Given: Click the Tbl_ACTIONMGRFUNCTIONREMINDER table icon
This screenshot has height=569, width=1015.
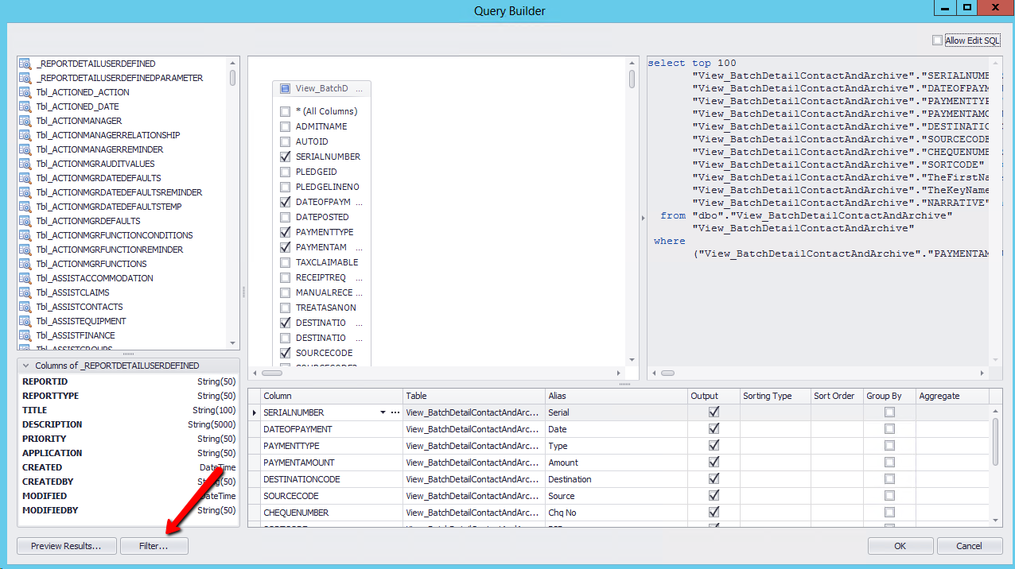Looking at the screenshot, I should (x=25, y=250).
